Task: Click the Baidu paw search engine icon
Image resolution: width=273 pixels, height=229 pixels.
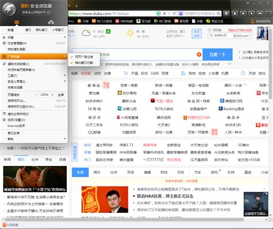Action: tap(181, 14)
